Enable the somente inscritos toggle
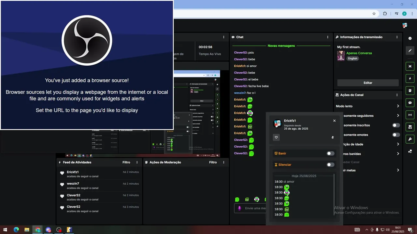Viewport: 417px width, 234px height. (x=396, y=125)
